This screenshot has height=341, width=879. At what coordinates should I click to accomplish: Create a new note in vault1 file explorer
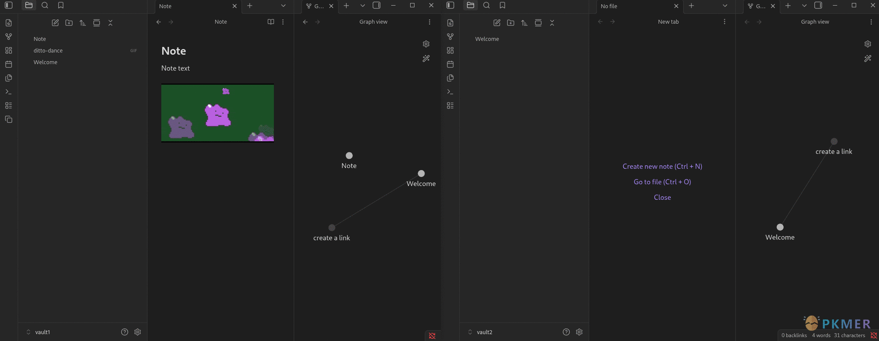[x=55, y=23]
